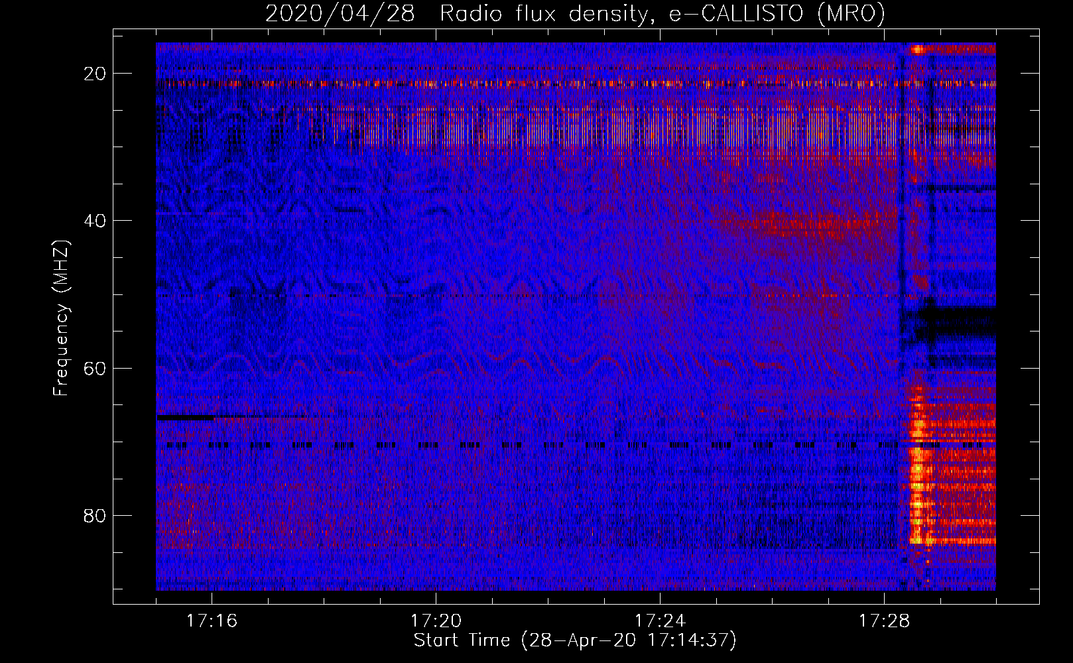The width and height of the screenshot is (1073, 663).
Task: Click the 'Start Time (28-Apr-20 17:14:37)' label
Action: pos(575,640)
